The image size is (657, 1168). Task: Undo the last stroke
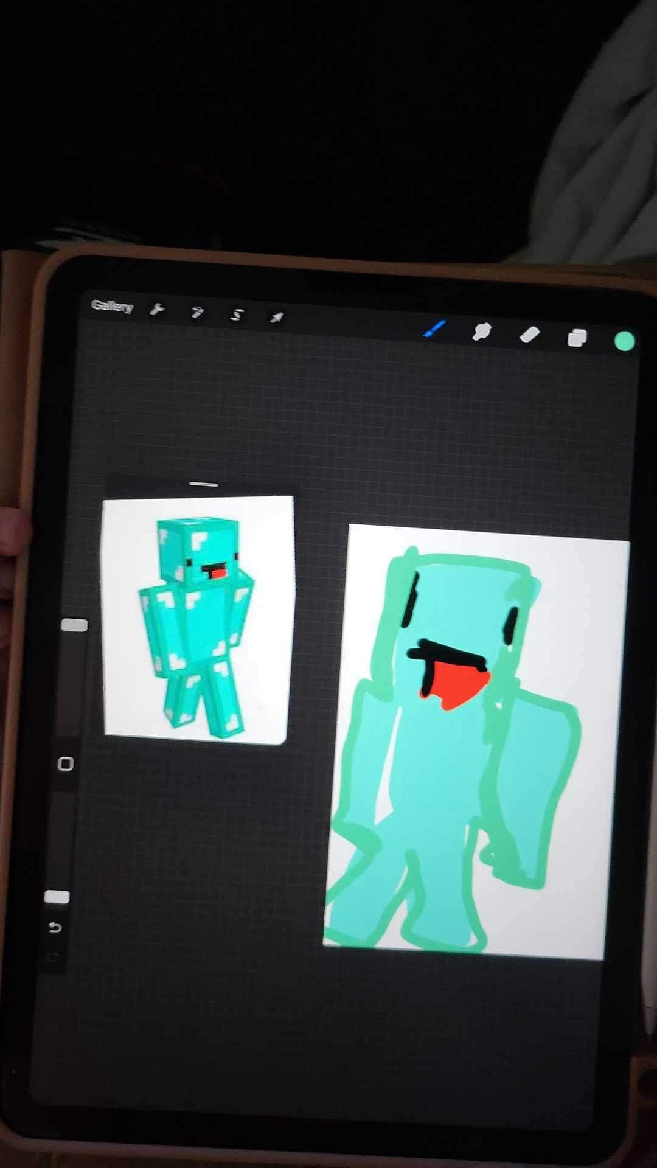point(55,927)
